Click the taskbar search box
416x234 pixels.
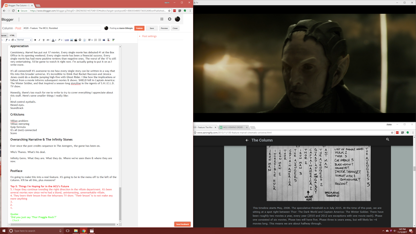[35, 231]
